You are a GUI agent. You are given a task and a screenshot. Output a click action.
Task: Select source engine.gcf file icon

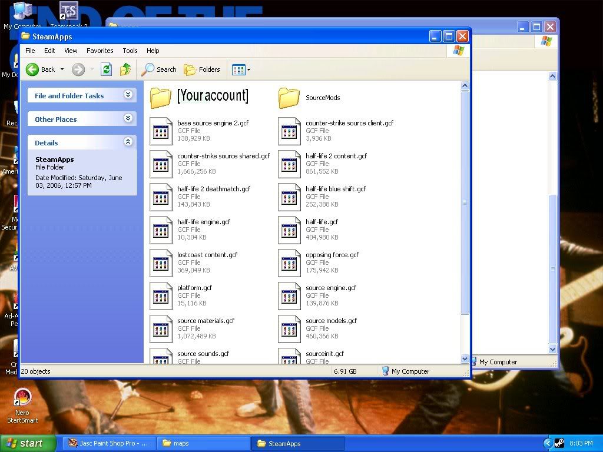289,297
